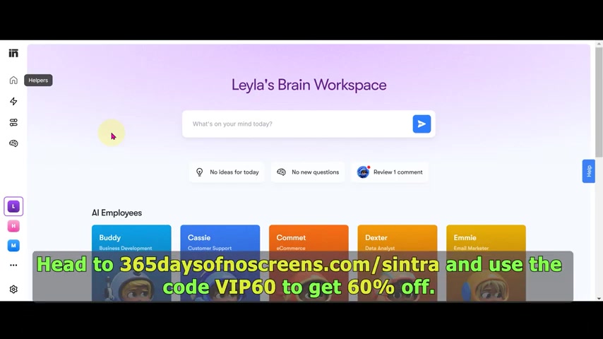Click the AI Employees heading
The image size is (603, 339).
click(x=117, y=213)
